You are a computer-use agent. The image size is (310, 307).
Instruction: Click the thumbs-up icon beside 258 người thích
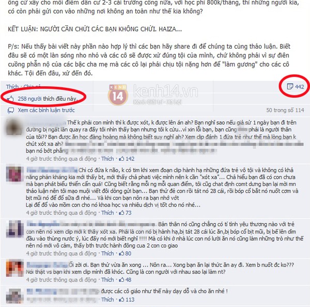pyautogui.click(x=10, y=98)
